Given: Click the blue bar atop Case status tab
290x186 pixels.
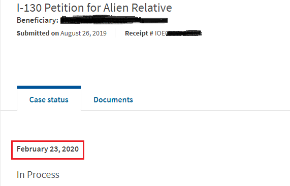Looking at the screenshot, I should 49,87.
